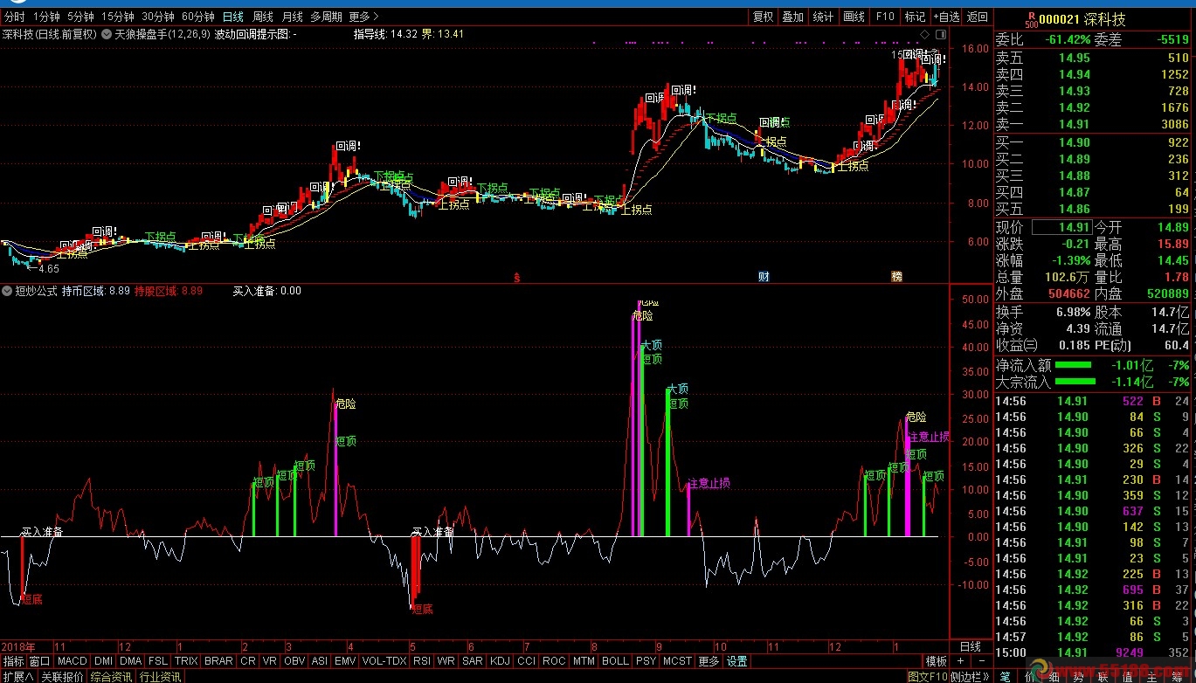This screenshot has height=683, width=1196.
Task: Select the 1分钟 period
Action: 46,17
